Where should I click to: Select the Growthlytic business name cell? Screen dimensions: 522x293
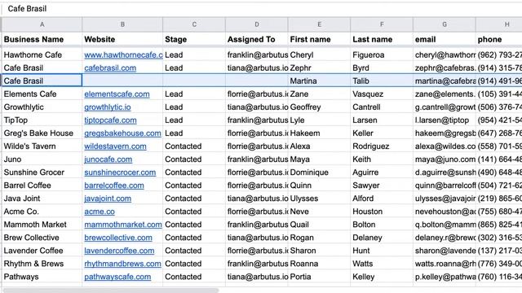click(42, 107)
